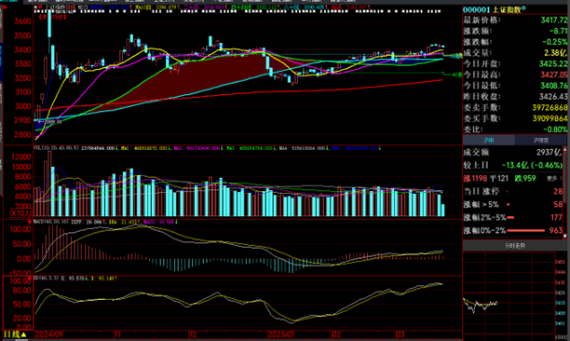This screenshot has height=341, width=570.
Task: Click the red label under chart title
Action: (52, 17)
